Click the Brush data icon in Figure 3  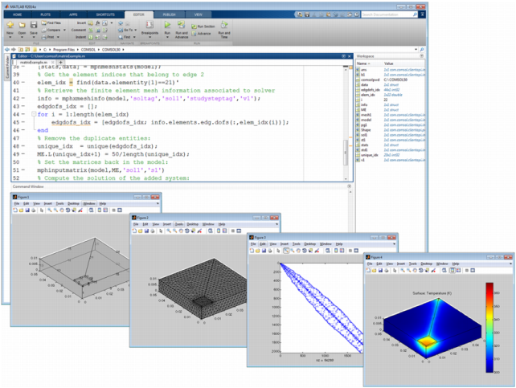(x=317, y=251)
